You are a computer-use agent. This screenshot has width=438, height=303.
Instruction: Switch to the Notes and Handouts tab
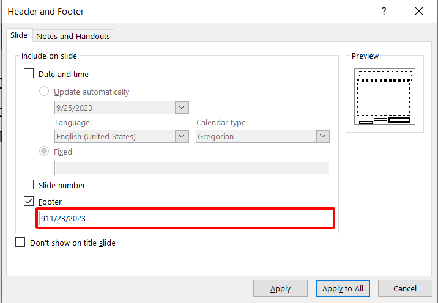[x=73, y=36]
